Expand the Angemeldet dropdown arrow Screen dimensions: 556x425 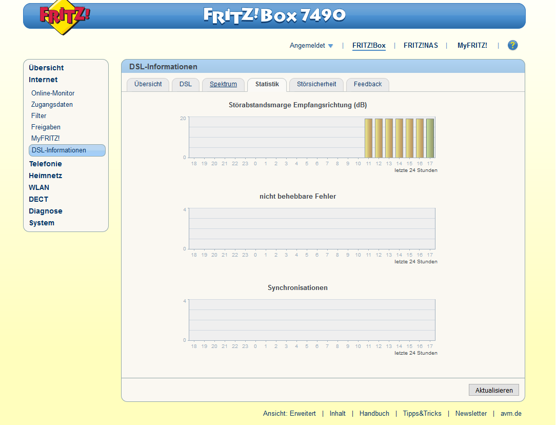coord(330,46)
